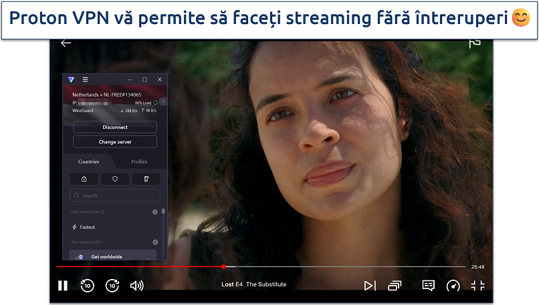Expand connection details arrow

pyautogui.click(x=163, y=101)
